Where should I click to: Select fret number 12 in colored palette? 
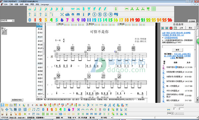pos(94,20)
